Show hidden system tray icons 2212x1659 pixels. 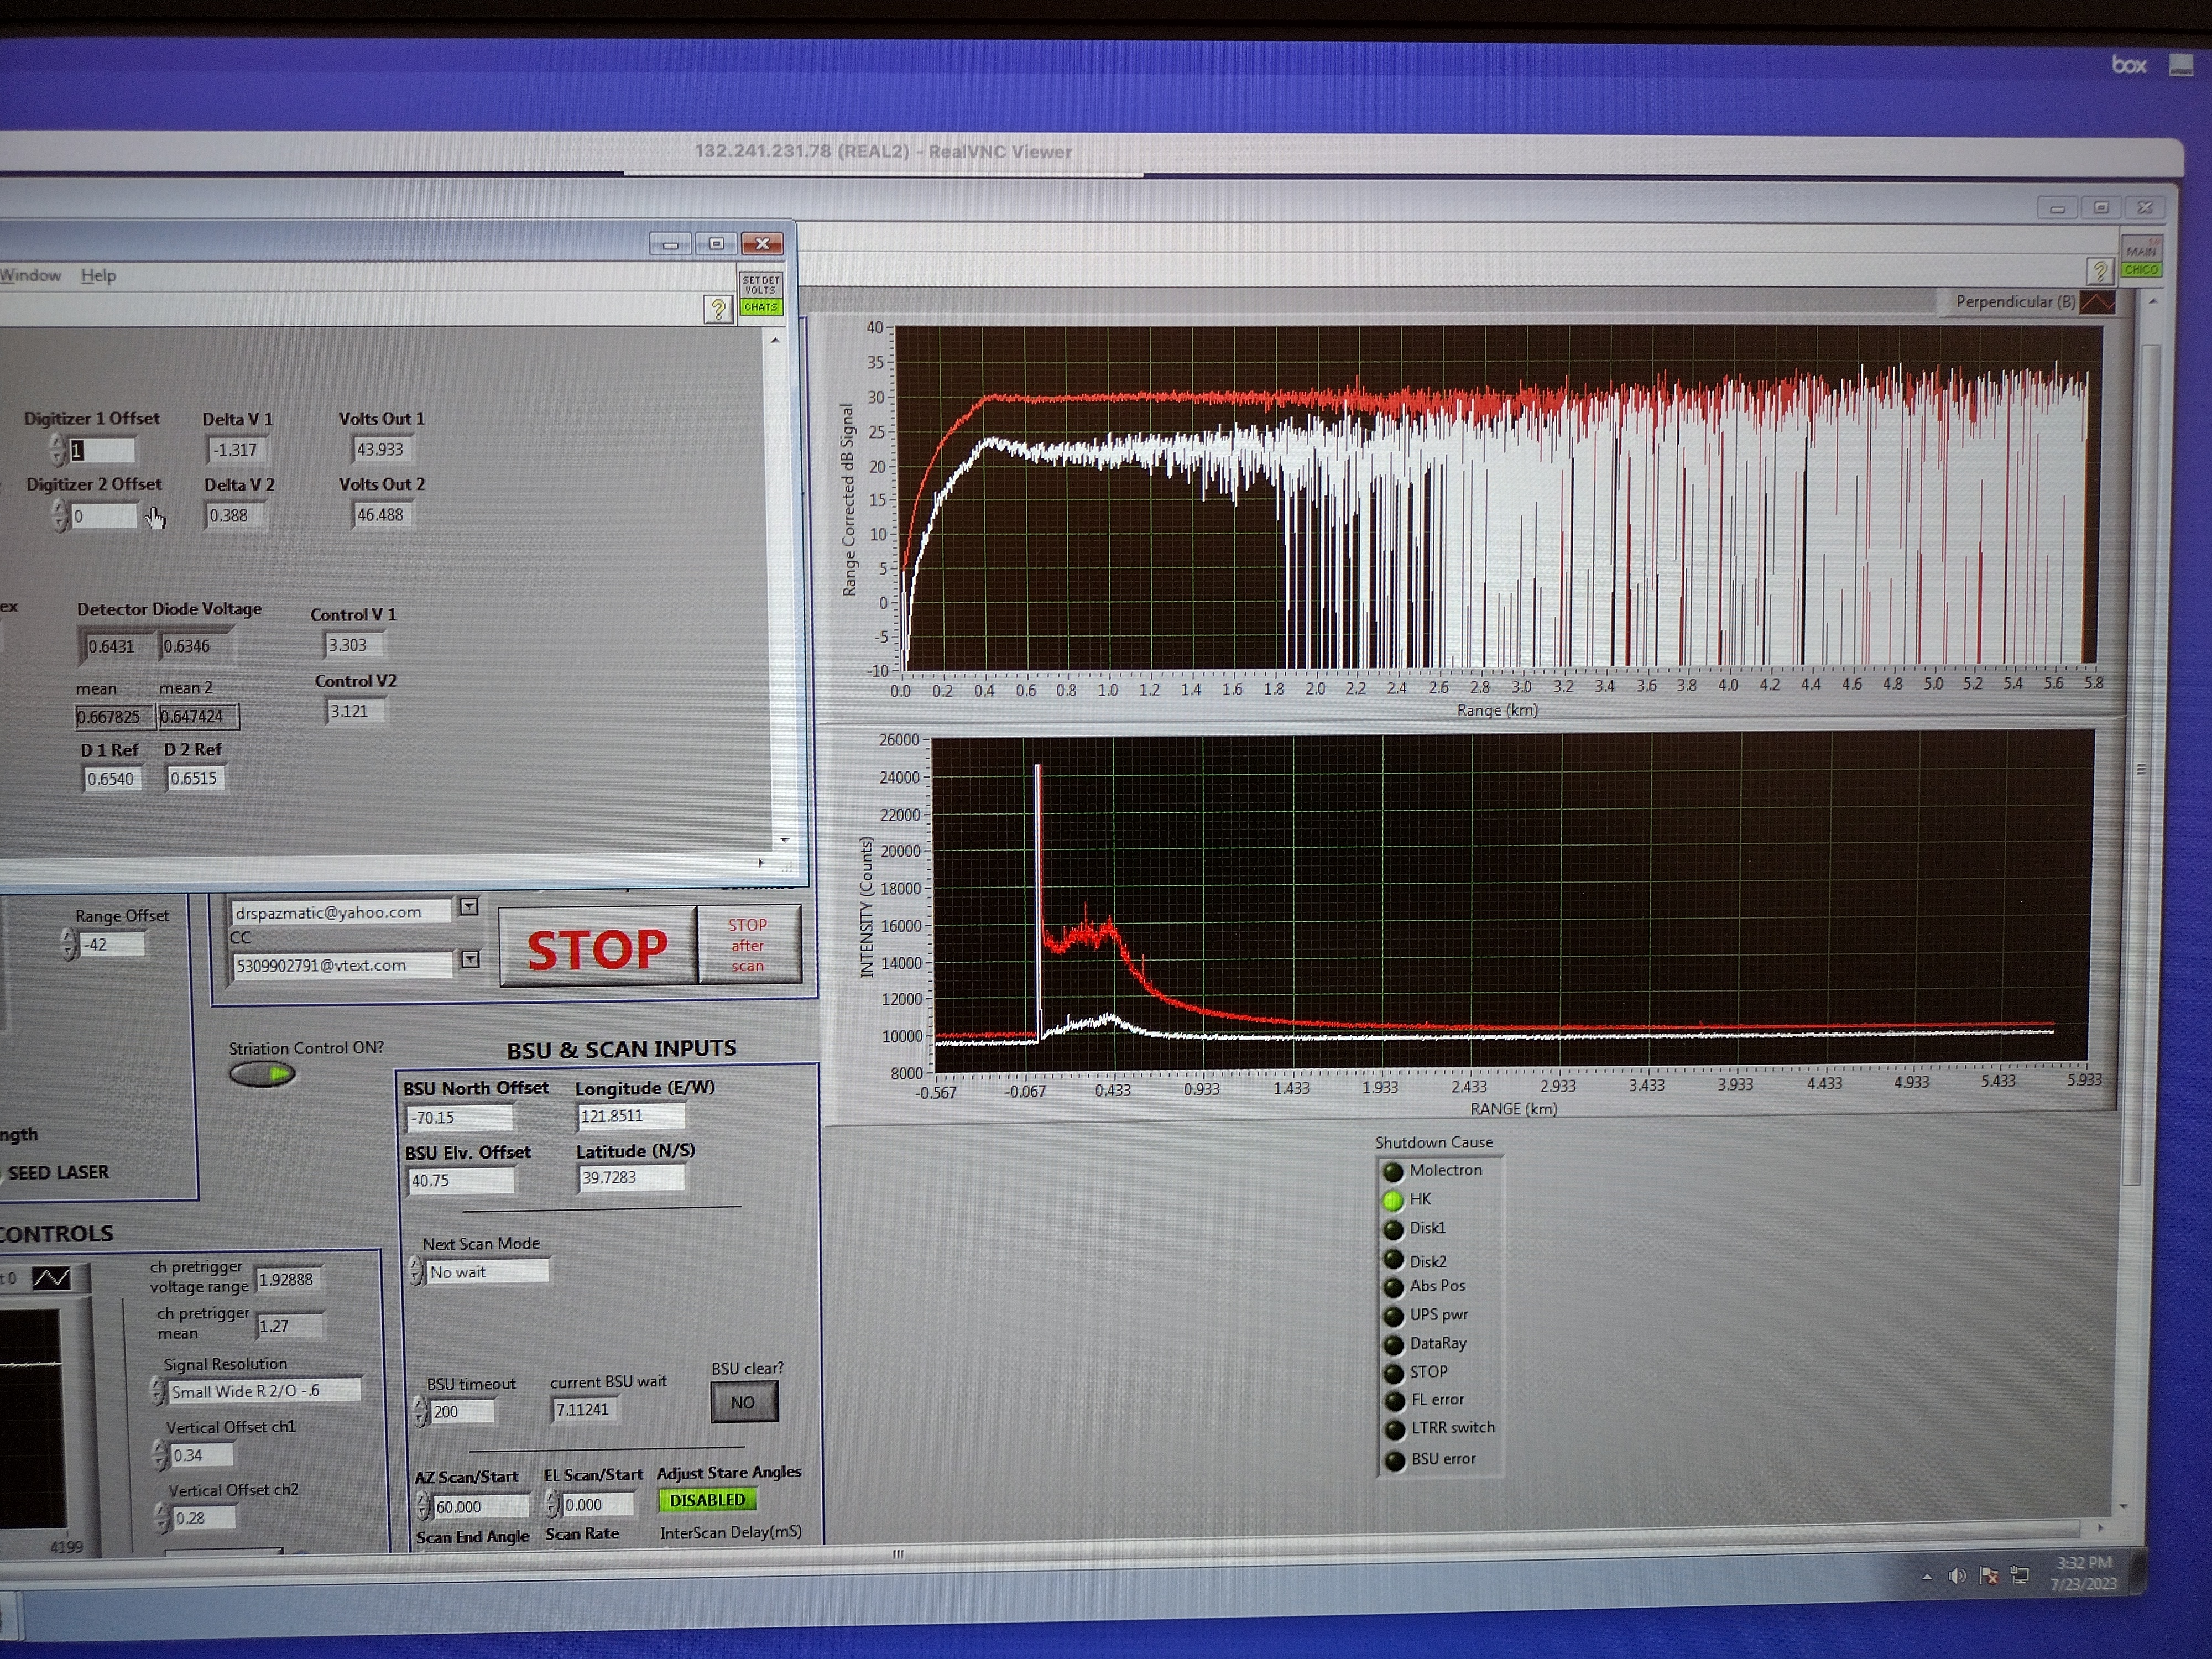click(1927, 1577)
